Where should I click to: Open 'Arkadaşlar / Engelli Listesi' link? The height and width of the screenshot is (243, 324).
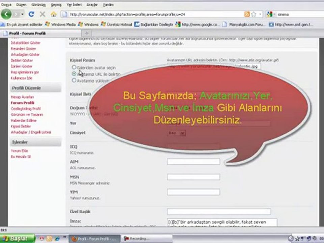tap(31, 132)
